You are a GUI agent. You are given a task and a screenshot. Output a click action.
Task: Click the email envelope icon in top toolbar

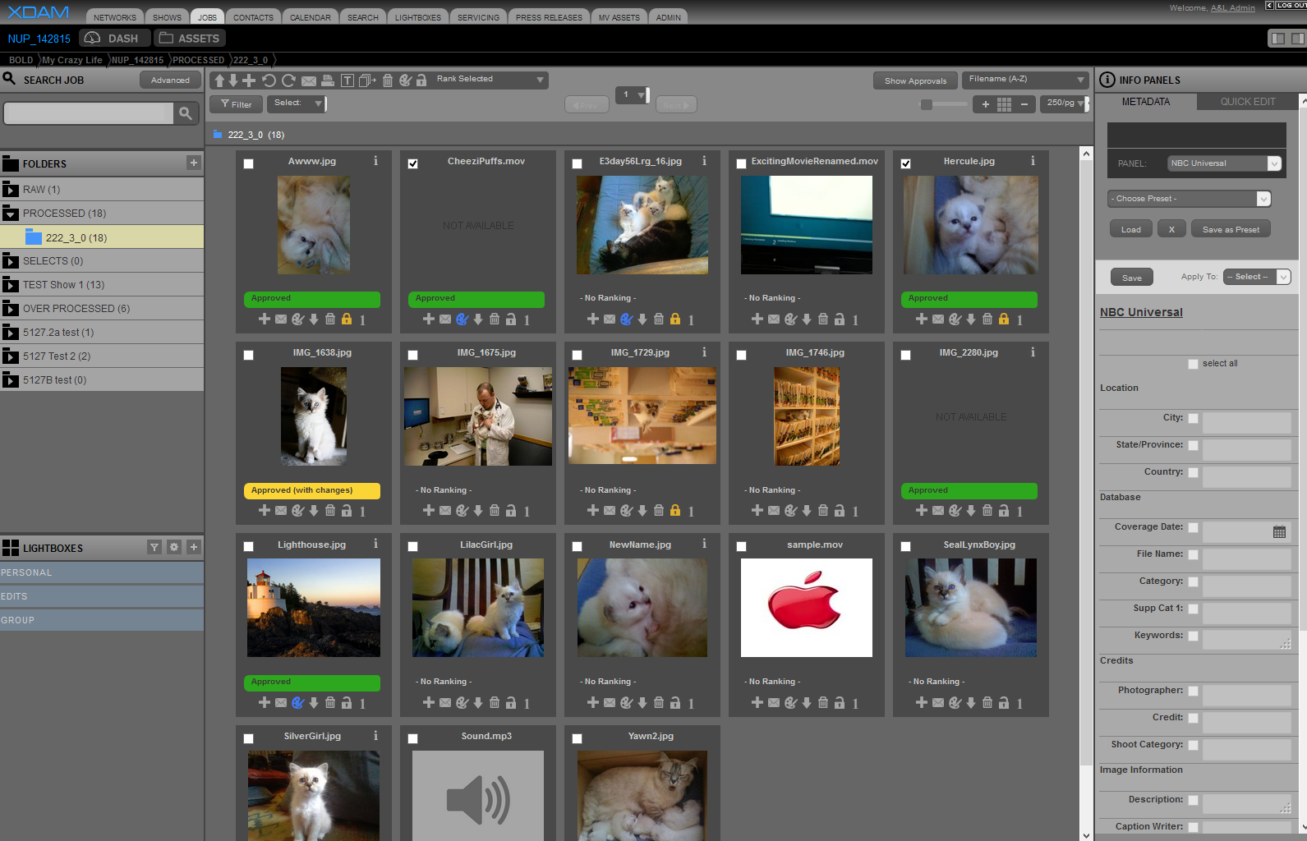309,80
